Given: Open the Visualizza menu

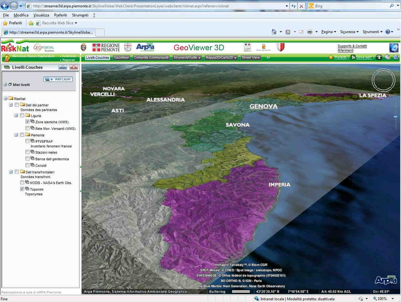Looking at the screenshot, I should click(x=41, y=15).
